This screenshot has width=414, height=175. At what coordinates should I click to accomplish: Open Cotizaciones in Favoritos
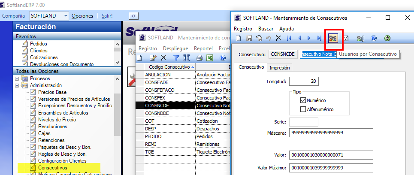(44, 57)
